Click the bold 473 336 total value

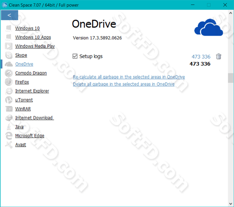point(200,64)
